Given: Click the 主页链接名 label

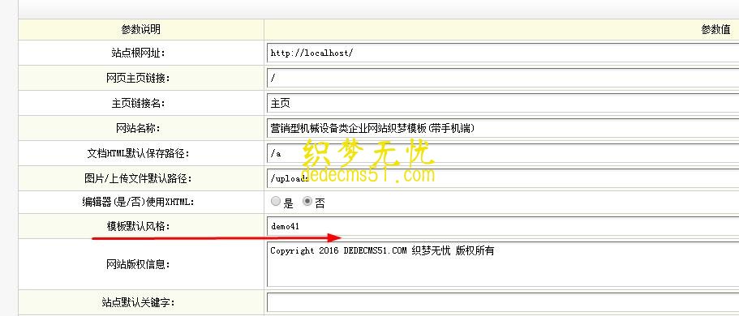Looking at the screenshot, I should coord(139,103).
